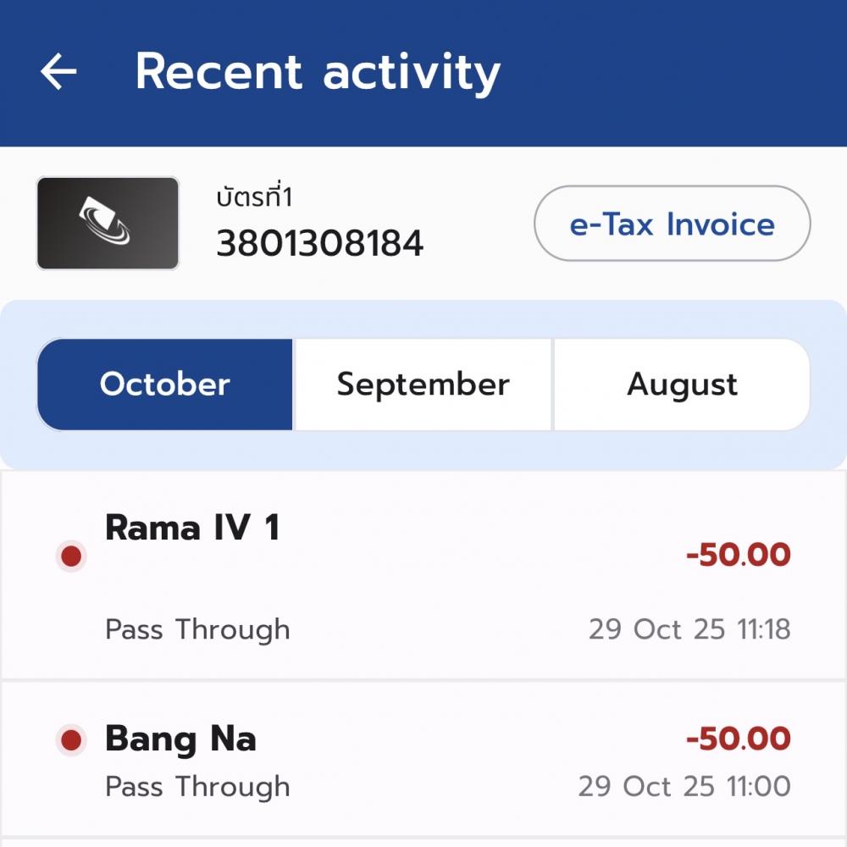This screenshot has width=847, height=847.
Task: Click the card number 3801308184
Action: point(319,244)
